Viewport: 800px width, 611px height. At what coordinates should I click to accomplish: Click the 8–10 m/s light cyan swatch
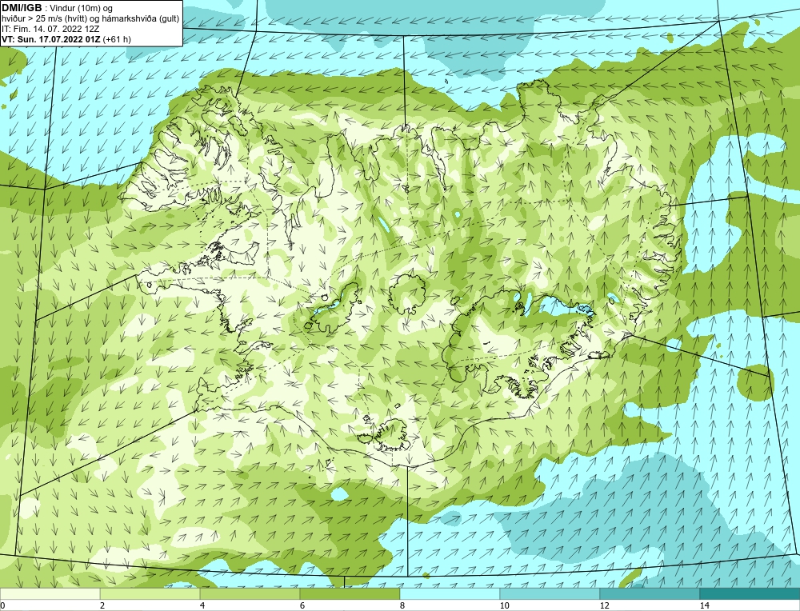[x=450, y=593]
